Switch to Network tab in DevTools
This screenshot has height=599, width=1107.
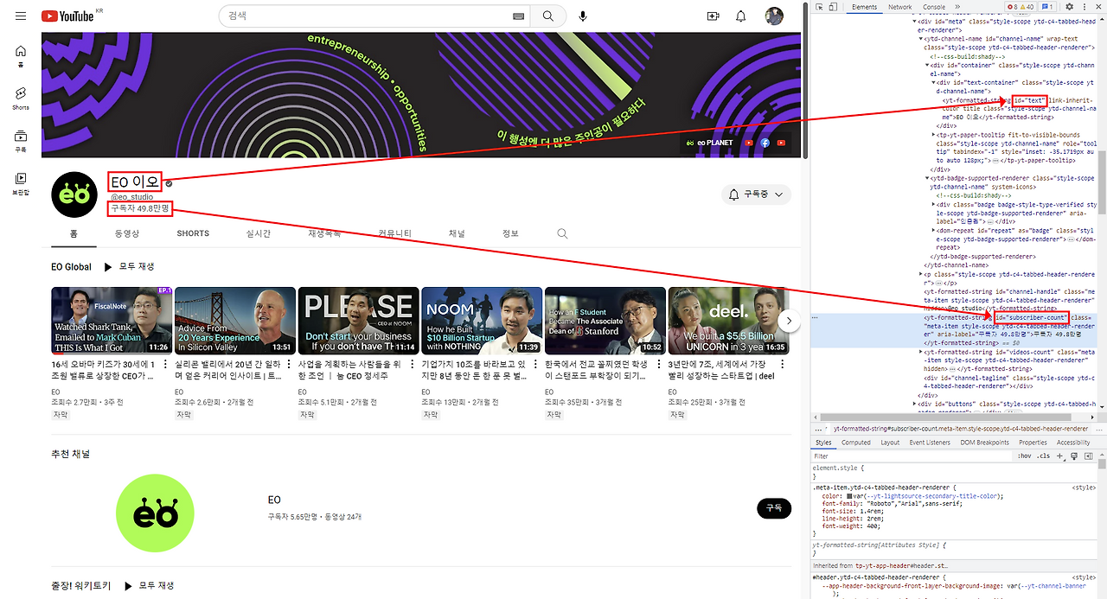[900, 7]
